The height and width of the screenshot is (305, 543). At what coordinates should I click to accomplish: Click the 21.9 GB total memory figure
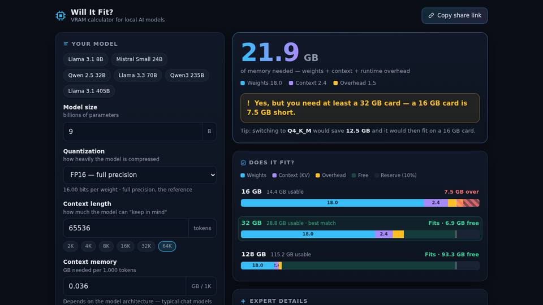pyautogui.click(x=279, y=52)
